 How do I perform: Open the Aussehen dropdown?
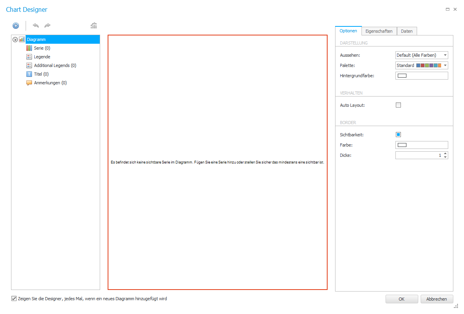coord(422,55)
